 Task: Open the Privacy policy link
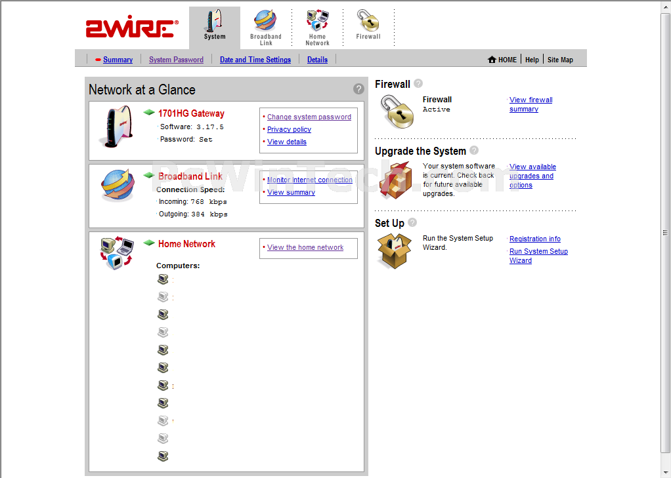[289, 129]
